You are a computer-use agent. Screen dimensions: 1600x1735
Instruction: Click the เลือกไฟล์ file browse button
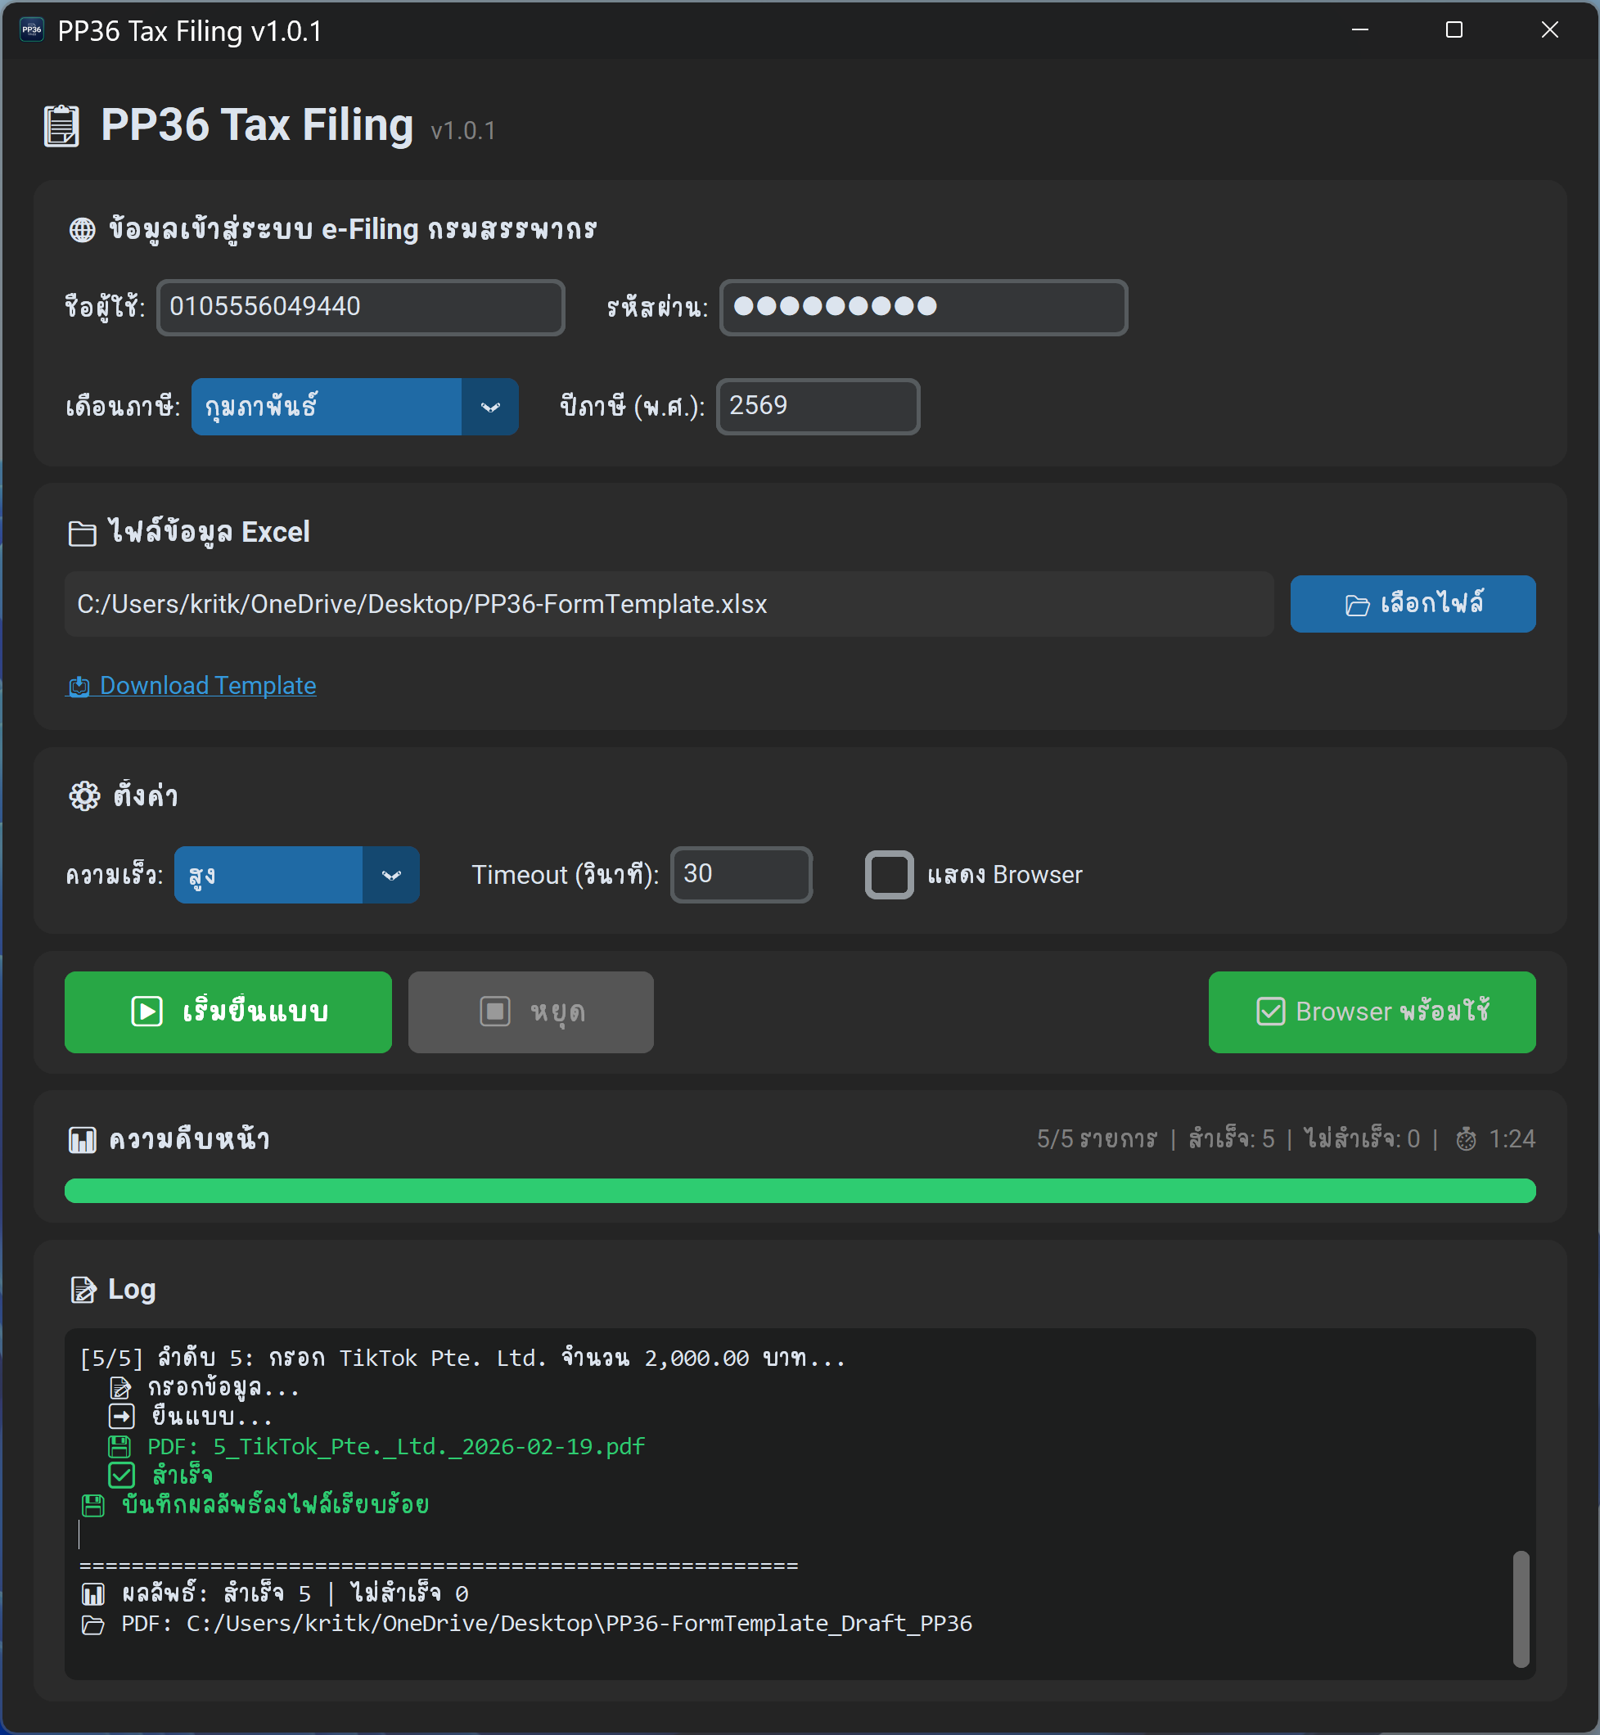point(1412,604)
